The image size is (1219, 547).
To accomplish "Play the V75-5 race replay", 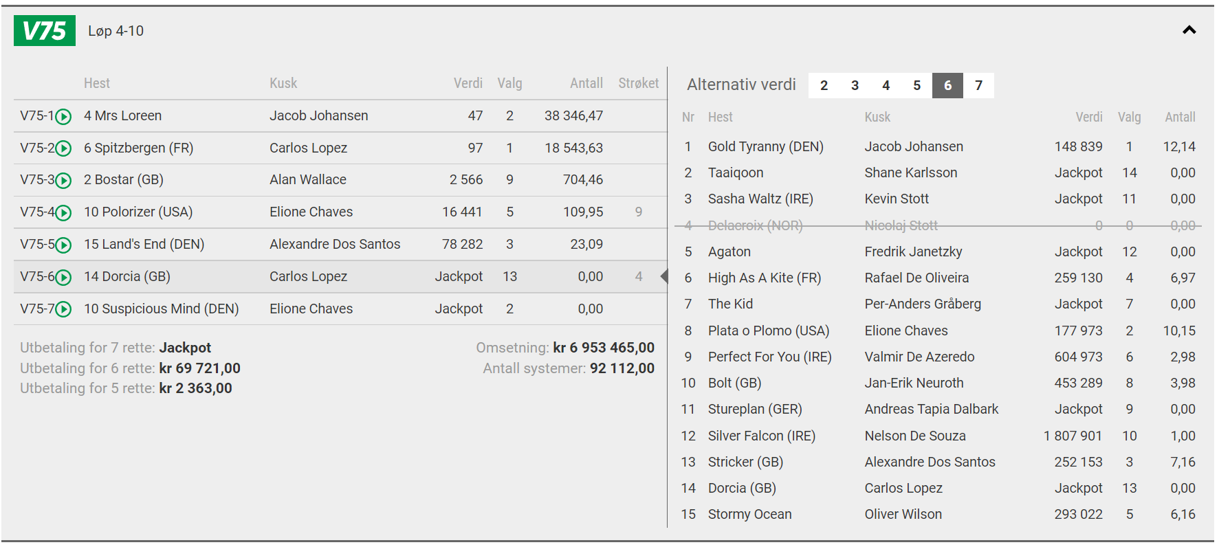I will [63, 245].
